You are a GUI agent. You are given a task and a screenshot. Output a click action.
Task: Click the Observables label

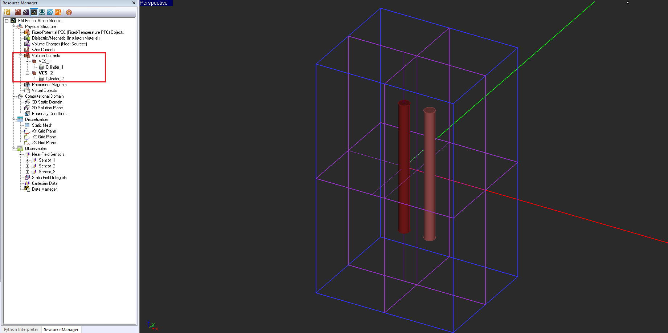36,149
